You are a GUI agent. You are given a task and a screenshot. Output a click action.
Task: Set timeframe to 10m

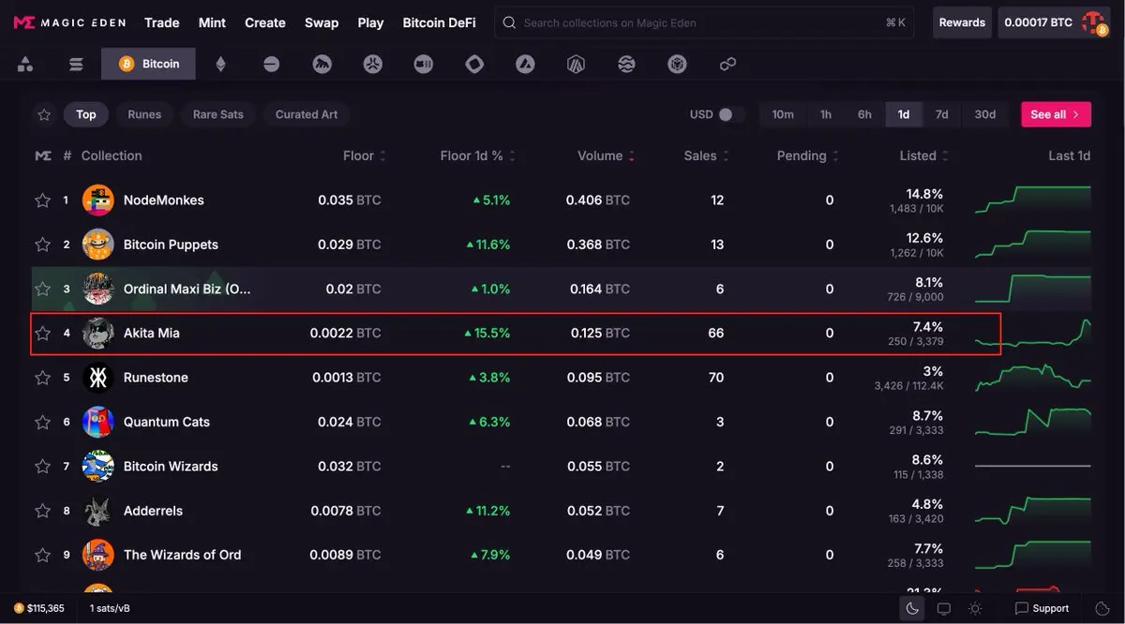[783, 114]
